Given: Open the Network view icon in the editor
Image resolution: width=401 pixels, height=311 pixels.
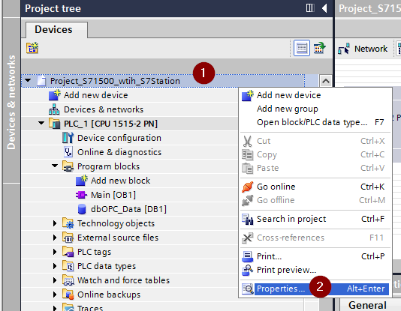Looking at the screenshot, I should [344, 49].
